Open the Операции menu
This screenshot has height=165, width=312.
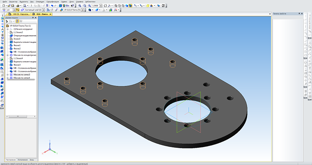click(40, 2)
